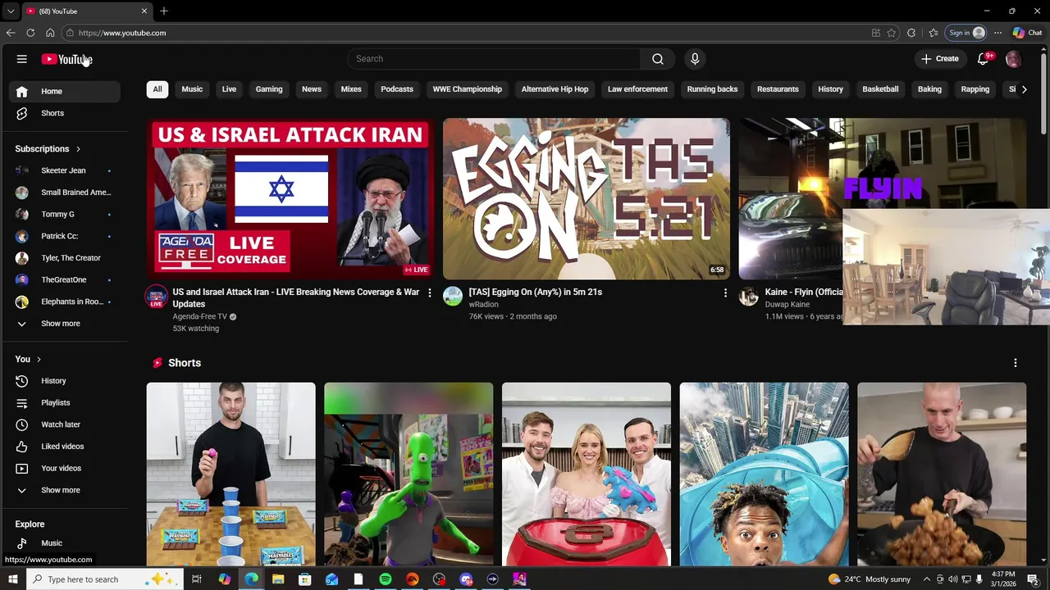The image size is (1050, 590).
Task: Open US & Israel Attack Iran thumbnail
Action: 290,199
